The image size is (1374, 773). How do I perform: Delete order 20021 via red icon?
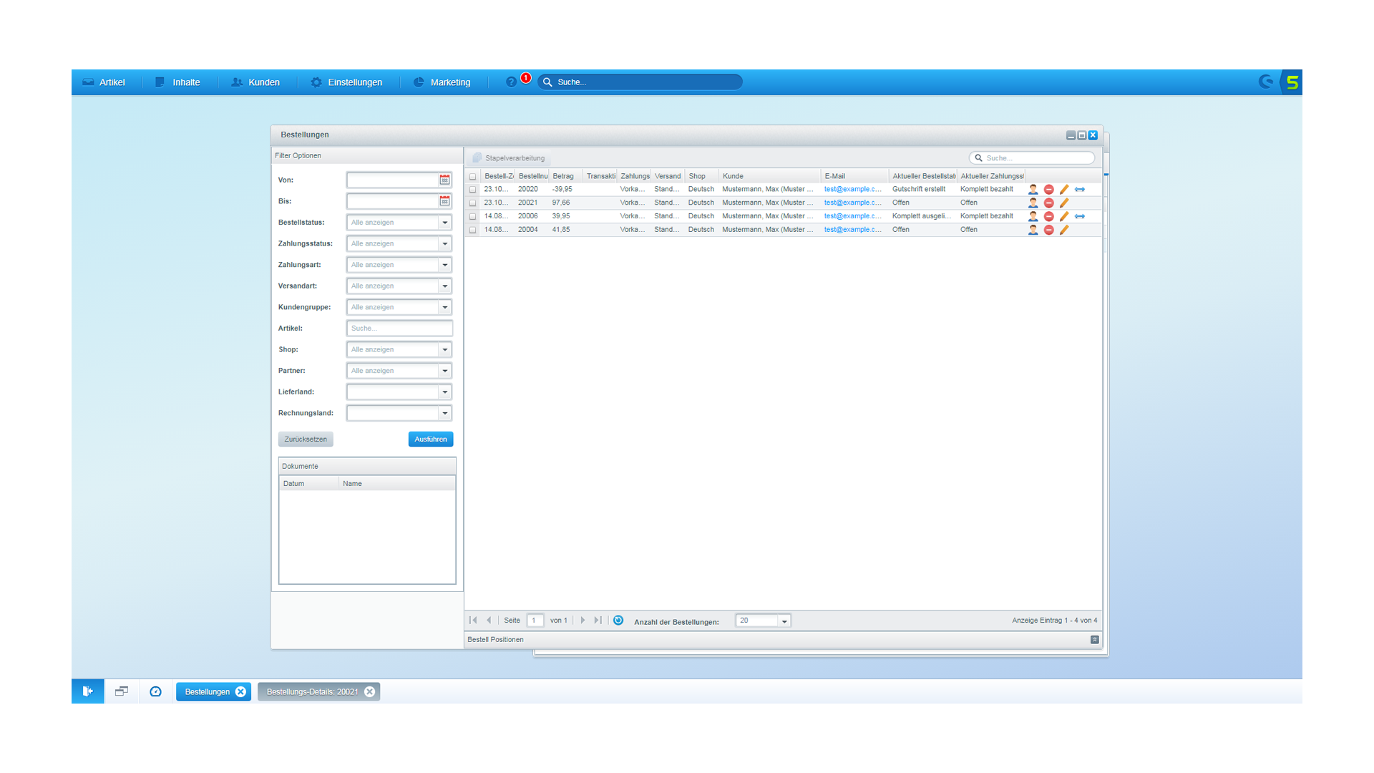pos(1048,203)
